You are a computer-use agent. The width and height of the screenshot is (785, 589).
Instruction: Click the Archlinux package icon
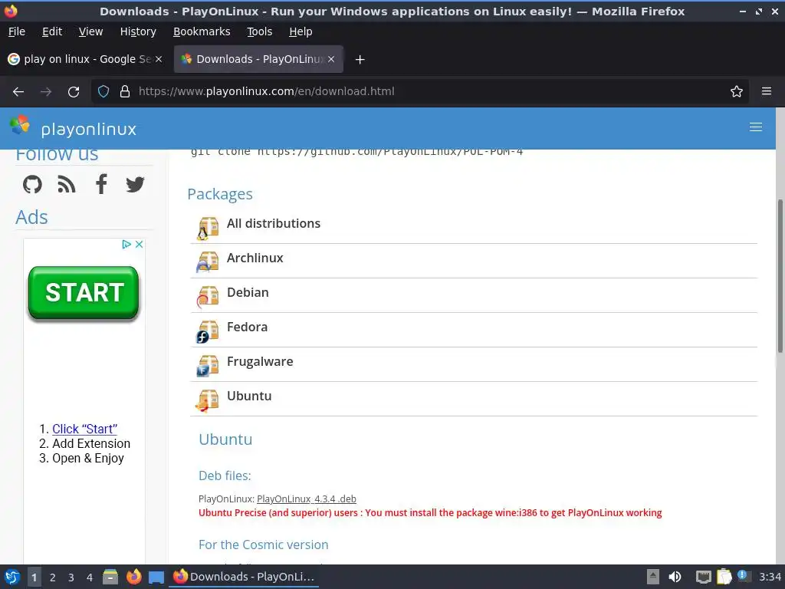coord(207,262)
